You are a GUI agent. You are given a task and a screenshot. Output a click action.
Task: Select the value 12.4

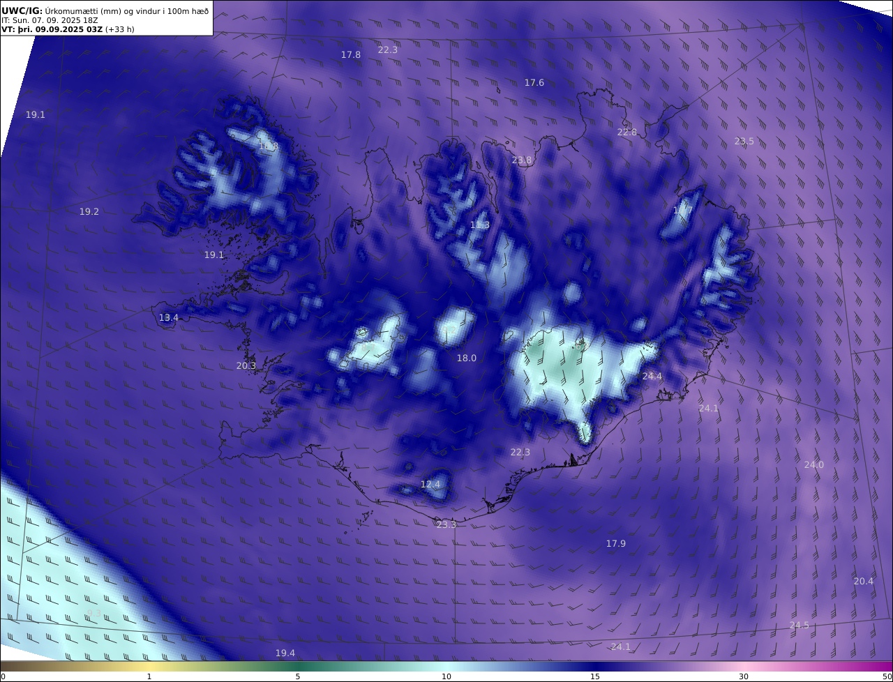(430, 484)
